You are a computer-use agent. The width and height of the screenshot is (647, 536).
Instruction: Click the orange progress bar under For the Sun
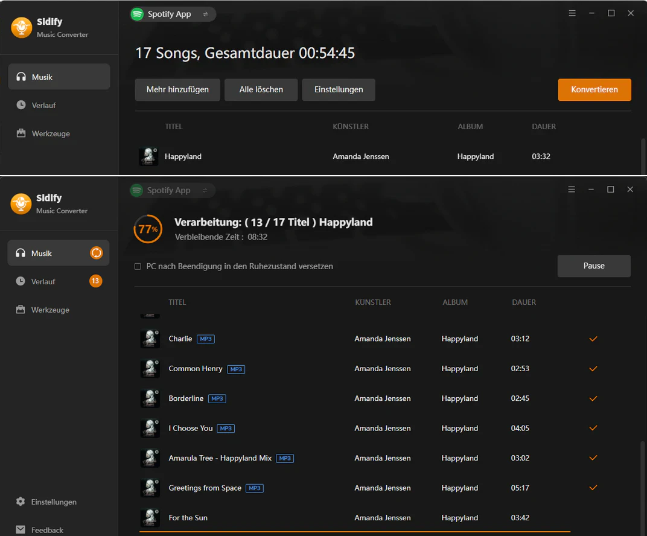(355, 532)
